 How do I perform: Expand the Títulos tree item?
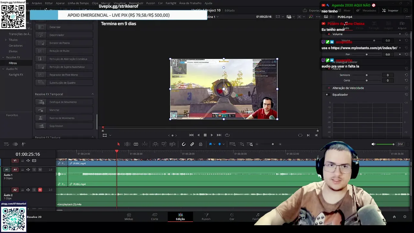click(5, 40)
